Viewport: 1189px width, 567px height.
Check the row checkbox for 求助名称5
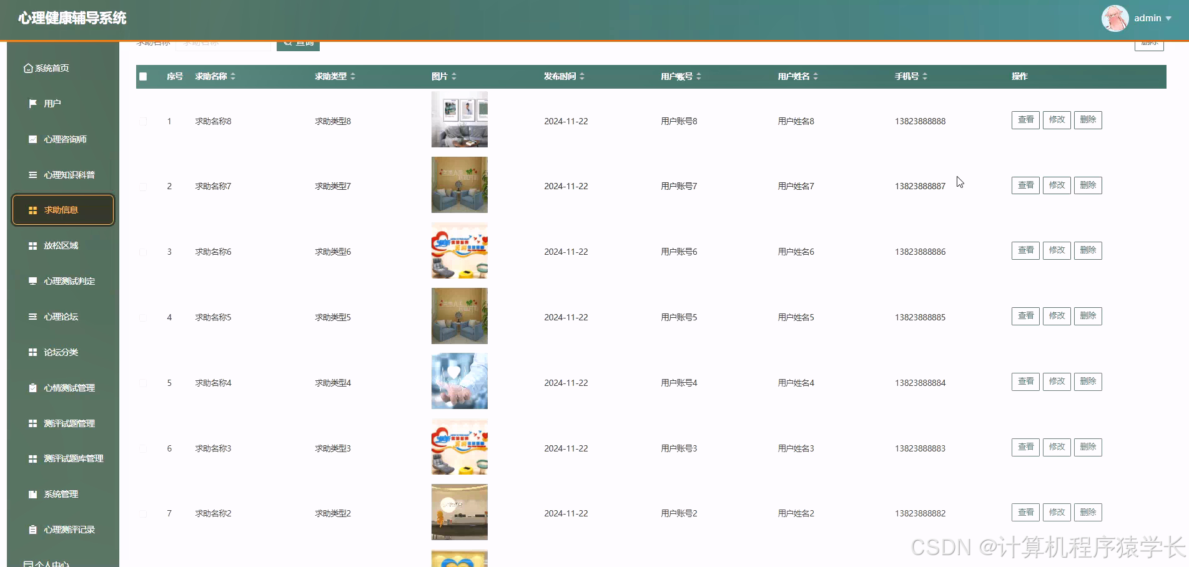click(x=143, y=317)
